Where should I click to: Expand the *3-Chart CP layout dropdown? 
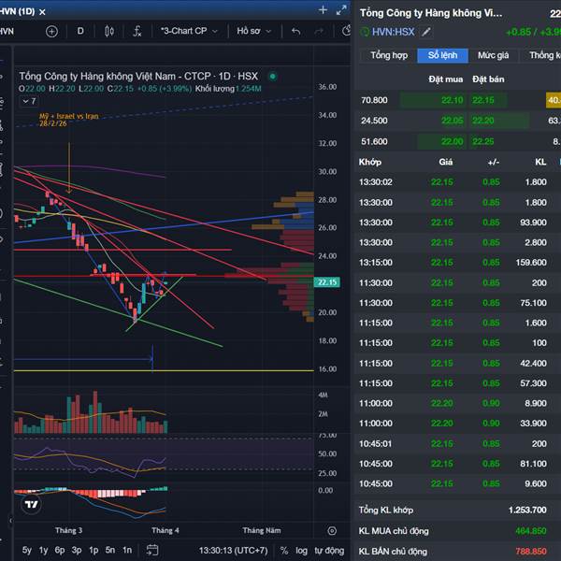pyautogui.click(x=189, y=31)
